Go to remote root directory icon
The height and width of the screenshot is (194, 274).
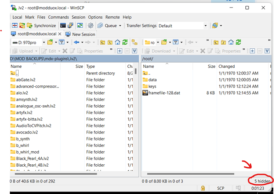pos(223,42)
